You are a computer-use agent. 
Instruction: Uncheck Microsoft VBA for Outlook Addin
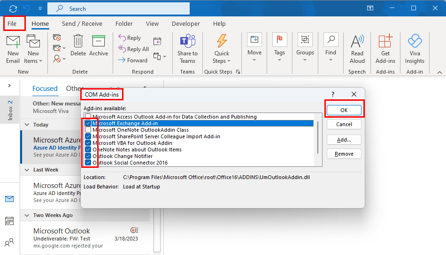(88, 143)
